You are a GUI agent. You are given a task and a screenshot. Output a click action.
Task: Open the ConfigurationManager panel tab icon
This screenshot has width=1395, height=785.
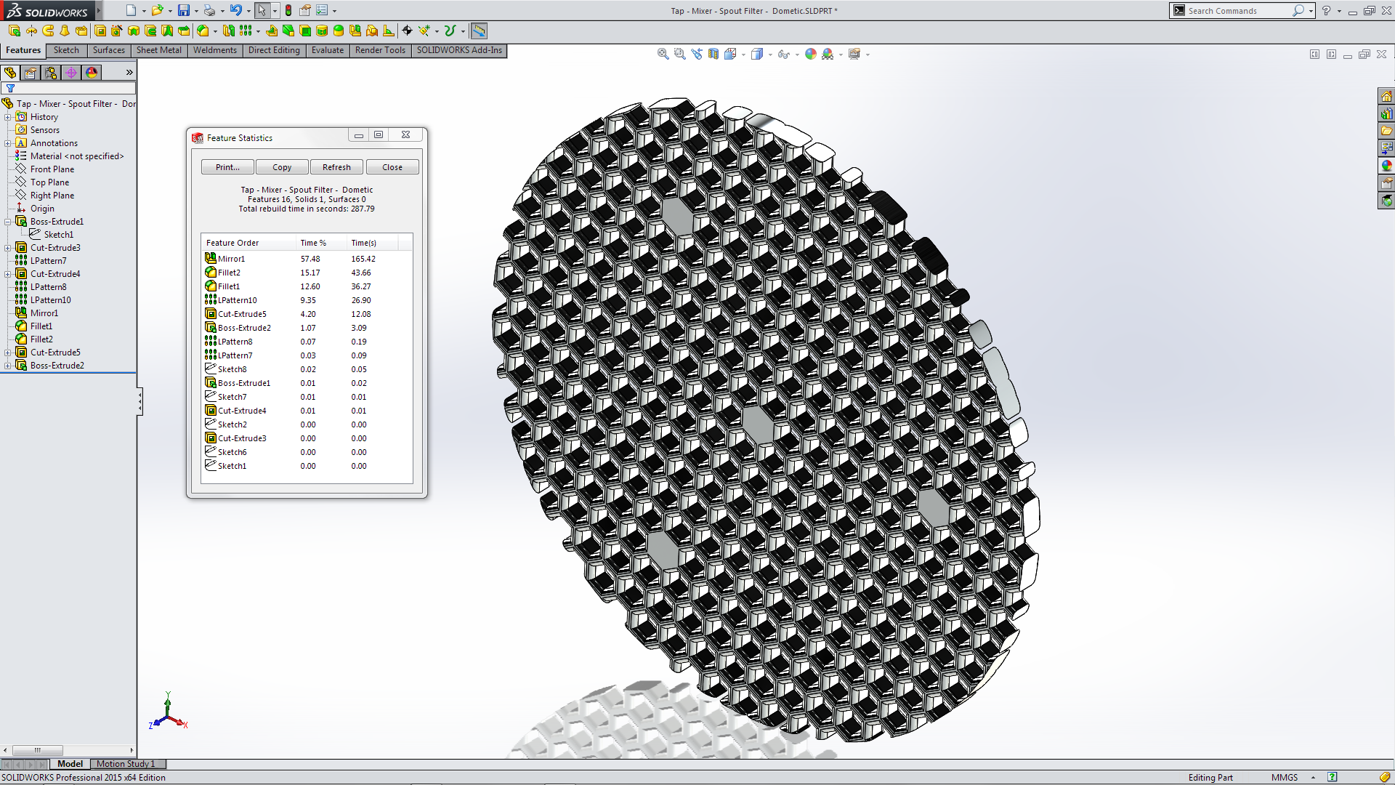point(51,73)
